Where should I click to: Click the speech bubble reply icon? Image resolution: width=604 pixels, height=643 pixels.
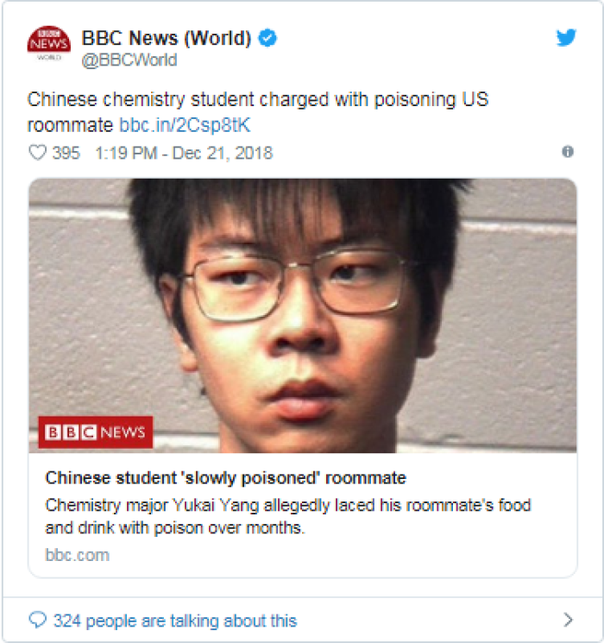pos(38,620)
